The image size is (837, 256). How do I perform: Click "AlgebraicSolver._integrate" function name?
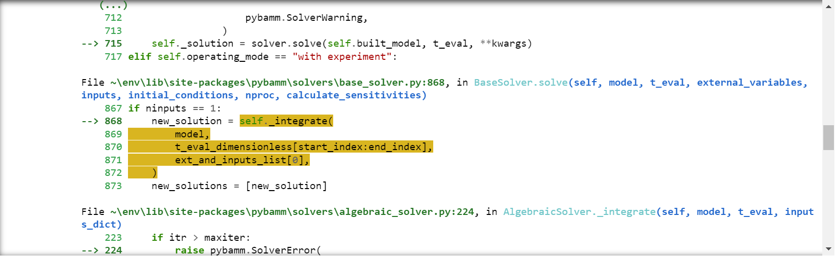[580, 212]
